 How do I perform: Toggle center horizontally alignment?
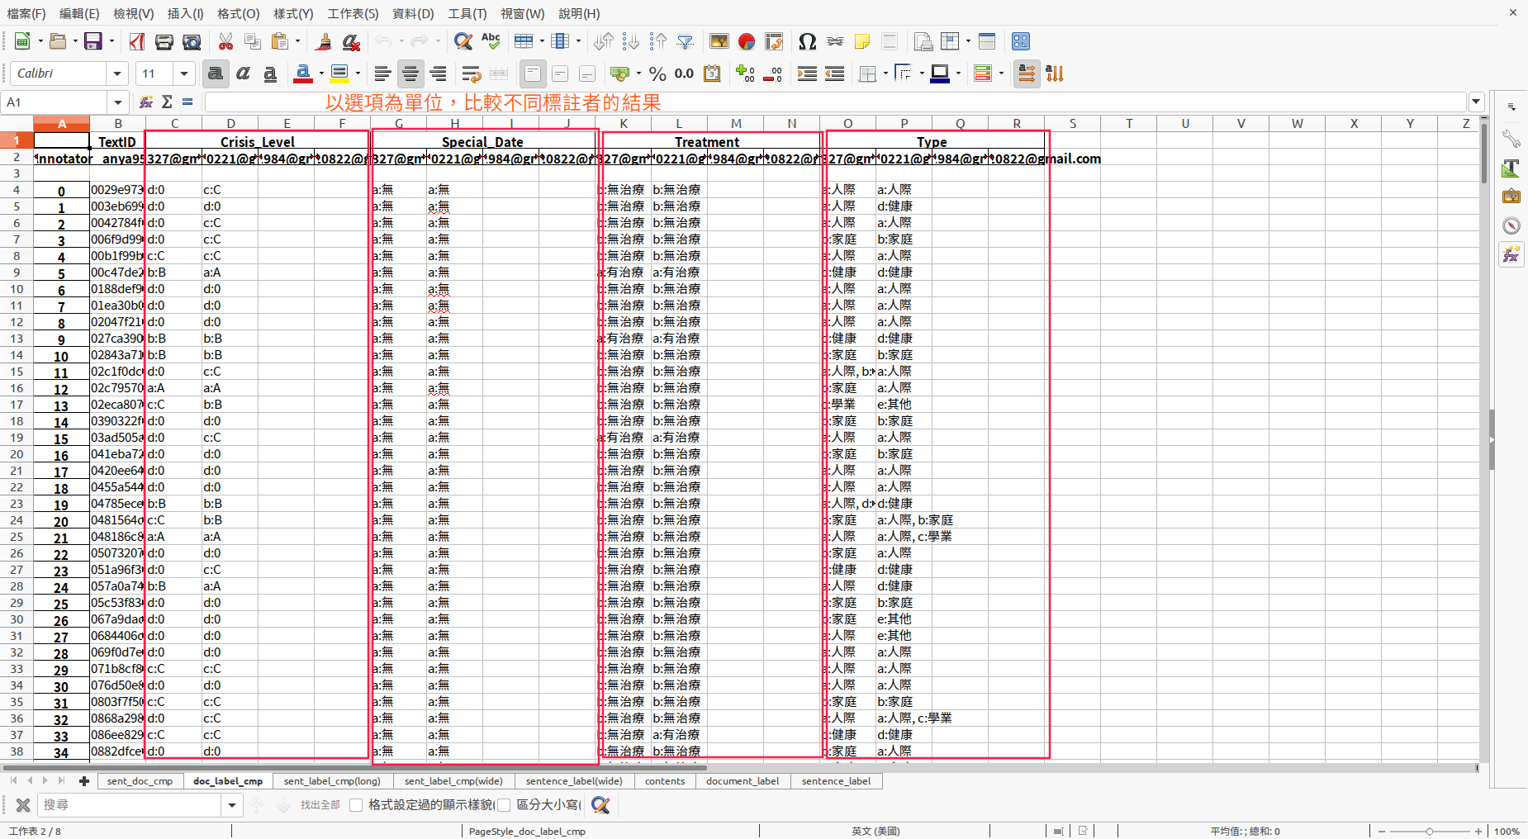(410, 73)
